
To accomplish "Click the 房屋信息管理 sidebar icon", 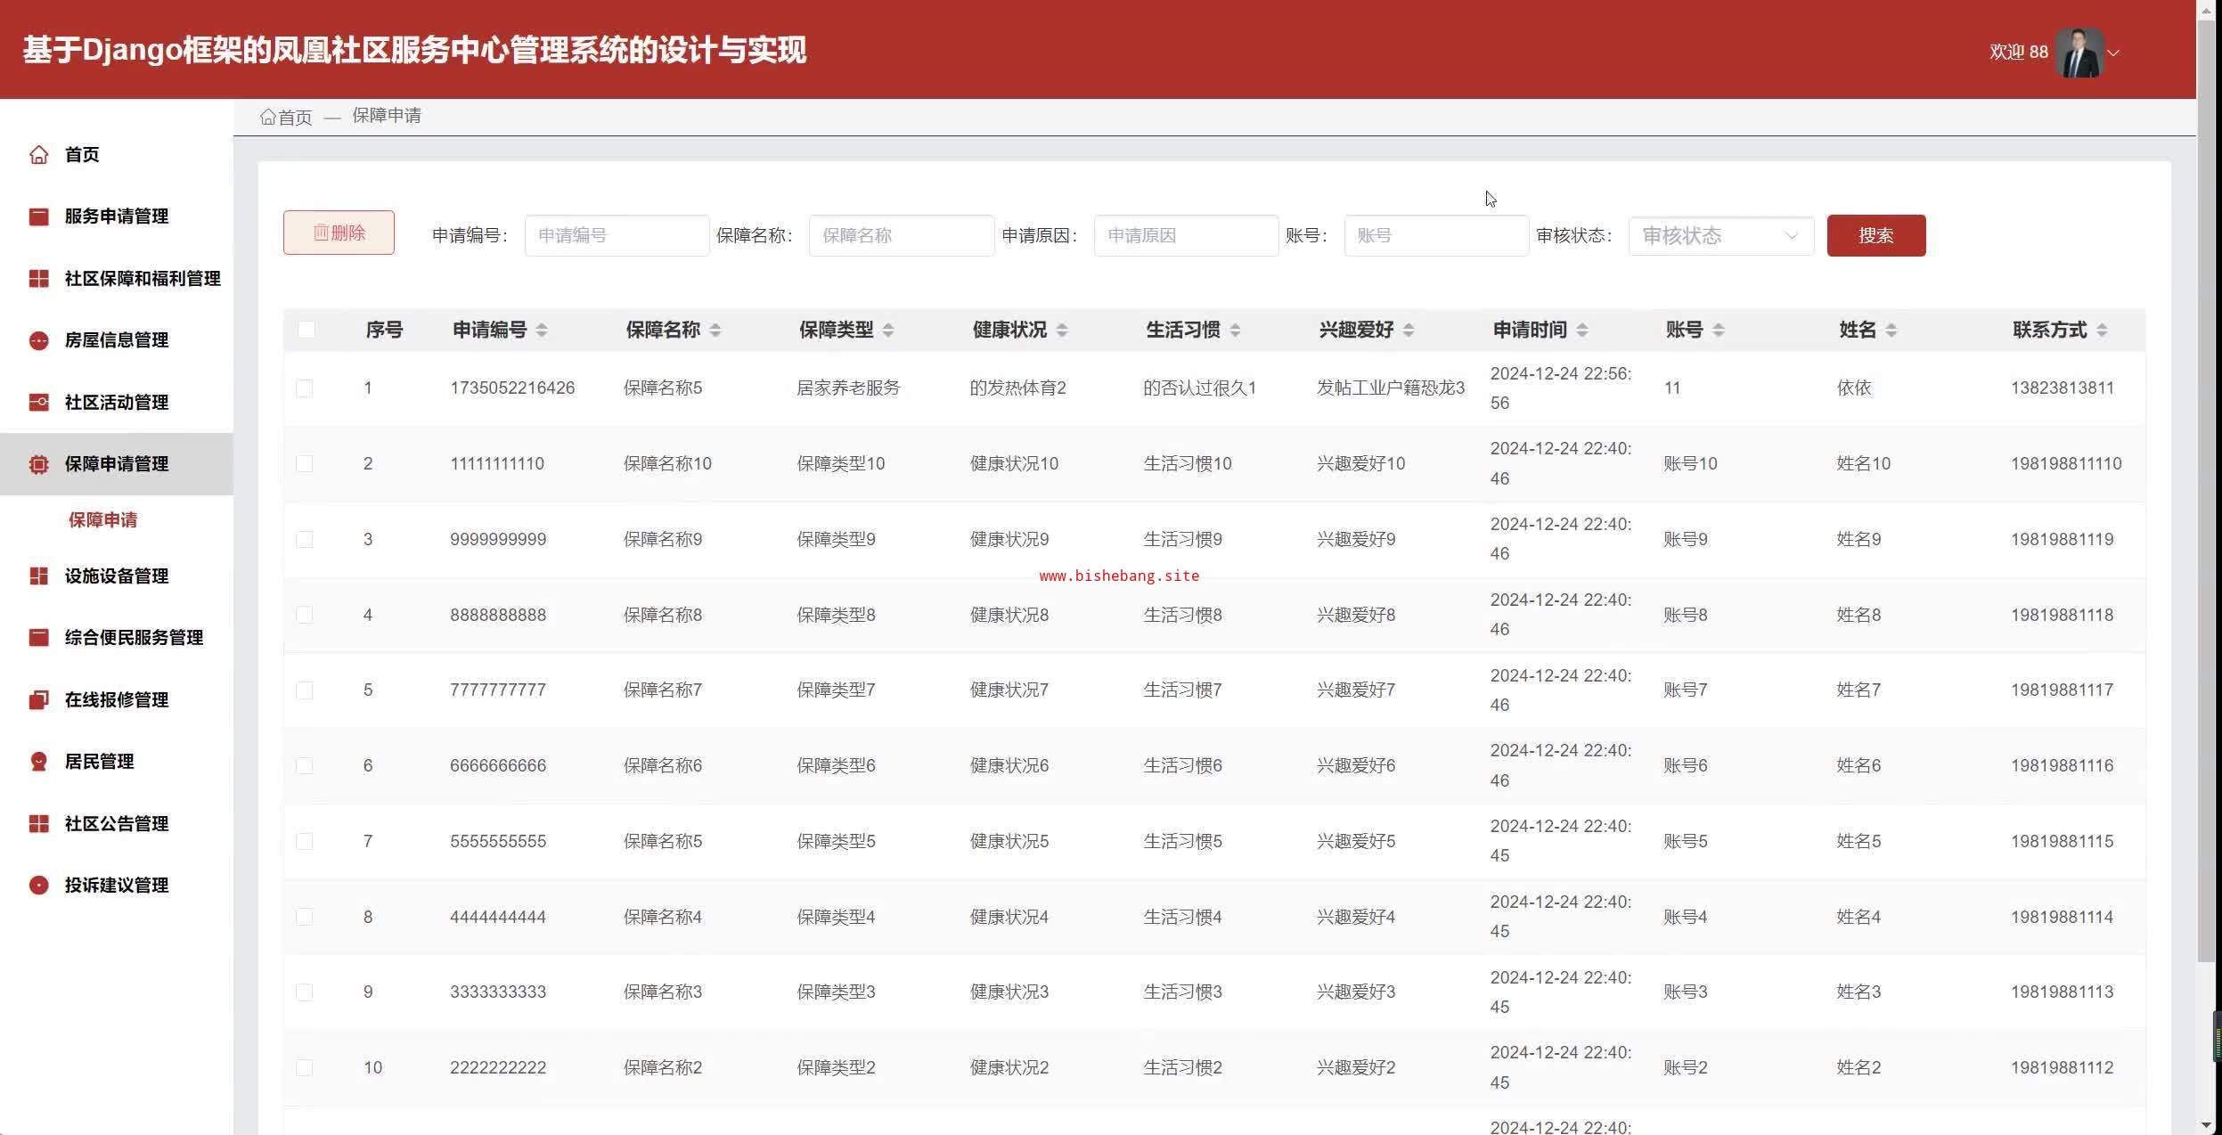I will pyautogui.click(x=38, y=340).
